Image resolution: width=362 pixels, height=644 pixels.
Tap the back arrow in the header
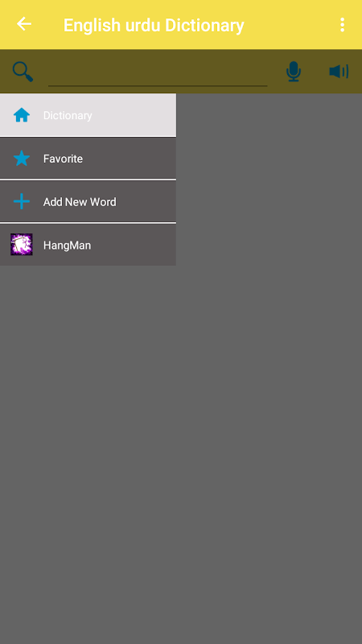pos(24,24)
